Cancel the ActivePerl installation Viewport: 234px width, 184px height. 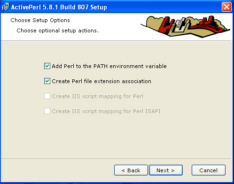tap(209, 170)
